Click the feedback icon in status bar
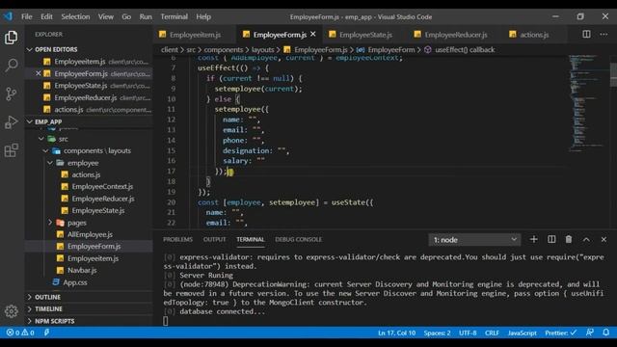Screen dimensions: 617x347 589,333
